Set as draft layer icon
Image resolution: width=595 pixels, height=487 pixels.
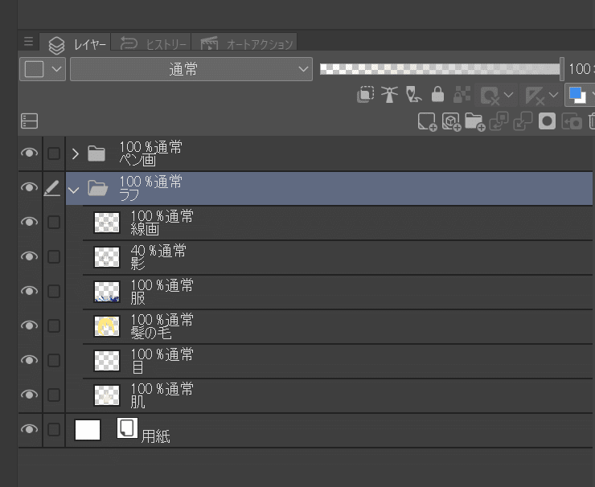413,95
